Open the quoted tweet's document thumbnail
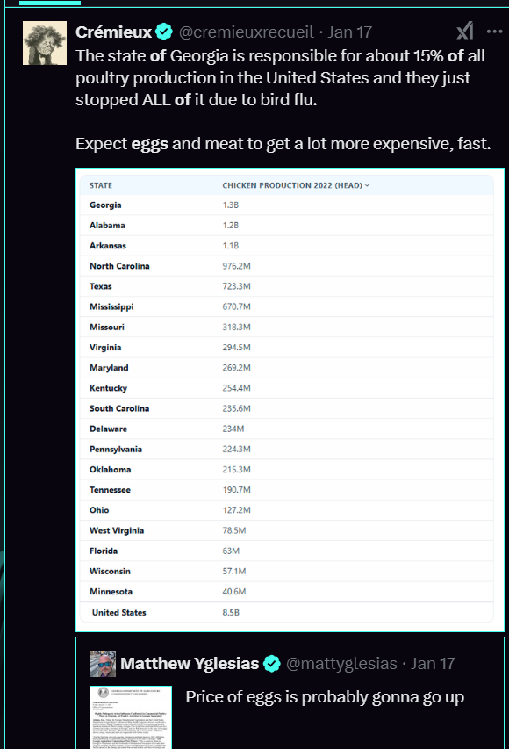This screenshot has height=749, width=509. (131, 717)
